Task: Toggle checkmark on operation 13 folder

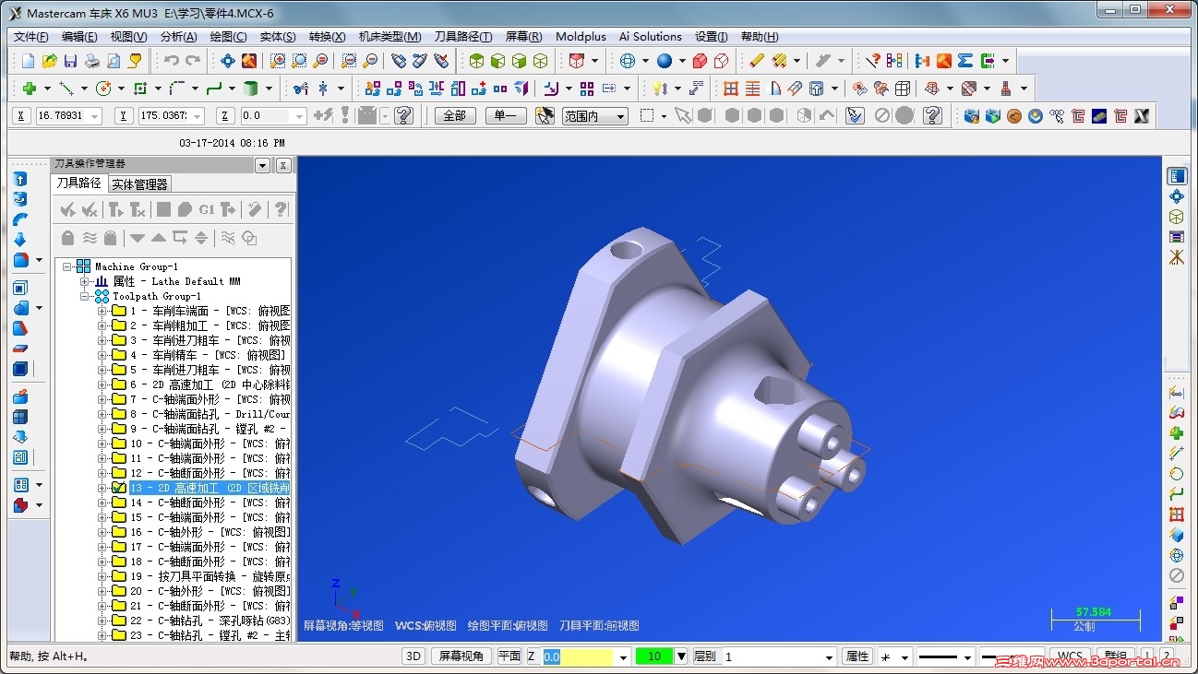Action: coord(118,488)
